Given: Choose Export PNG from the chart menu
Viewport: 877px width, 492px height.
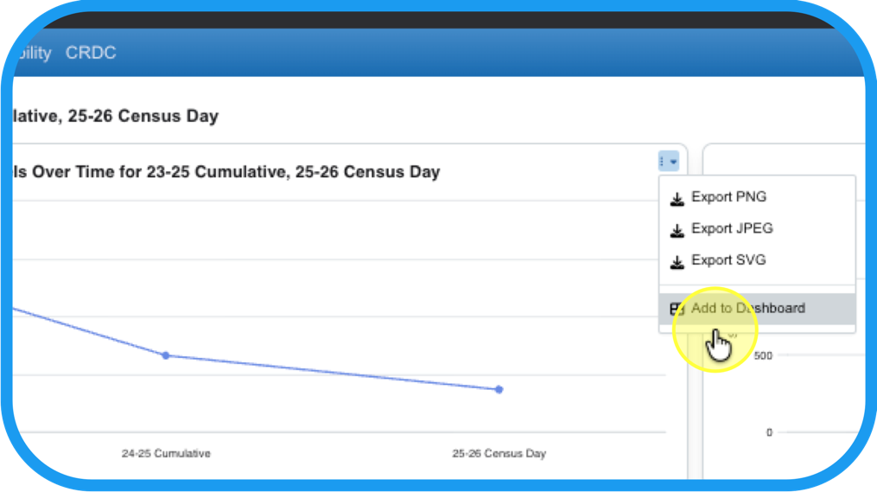Looking at the screenshot, I should pos(728,197).
